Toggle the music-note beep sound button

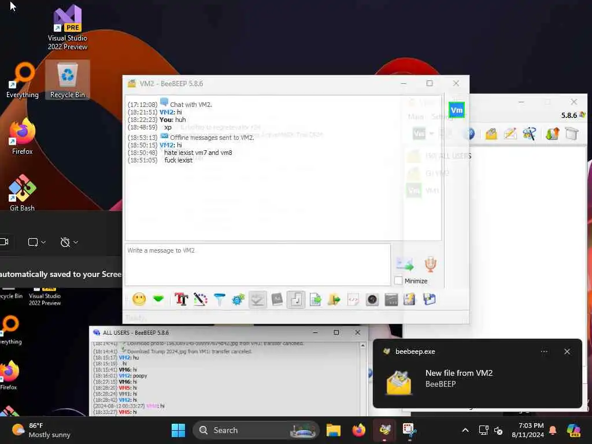point(296,300)
